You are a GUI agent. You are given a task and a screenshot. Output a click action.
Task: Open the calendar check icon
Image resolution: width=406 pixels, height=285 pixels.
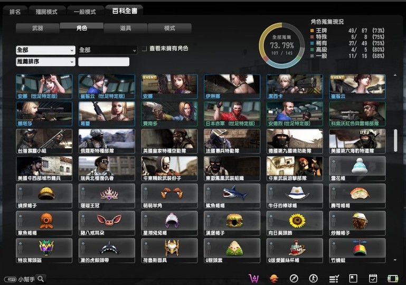click(x=373, y=278)
